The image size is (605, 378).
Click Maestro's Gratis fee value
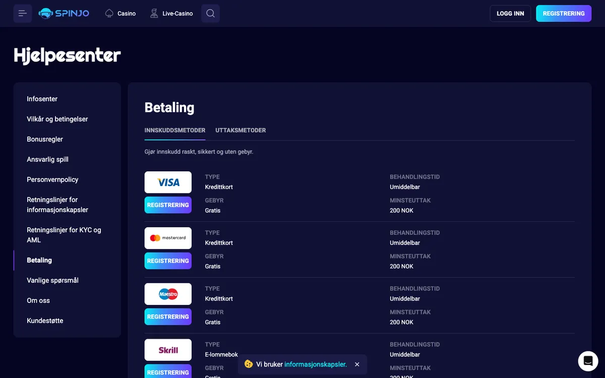pos(213,322)
